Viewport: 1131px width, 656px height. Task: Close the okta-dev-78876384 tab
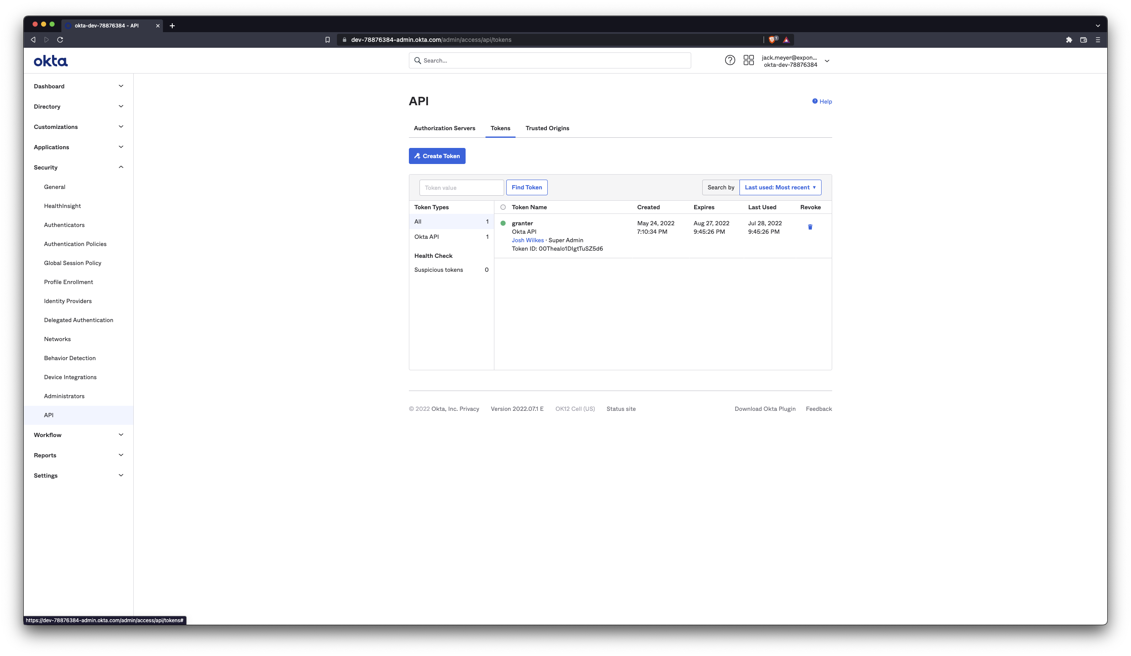pyautogui.click(x=157, y=26)
